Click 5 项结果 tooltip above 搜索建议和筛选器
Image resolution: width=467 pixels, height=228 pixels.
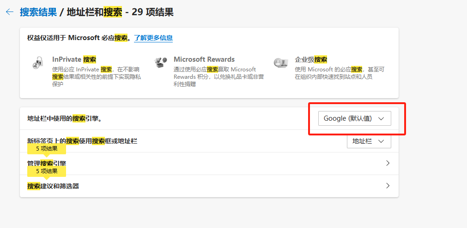(47, 171)
